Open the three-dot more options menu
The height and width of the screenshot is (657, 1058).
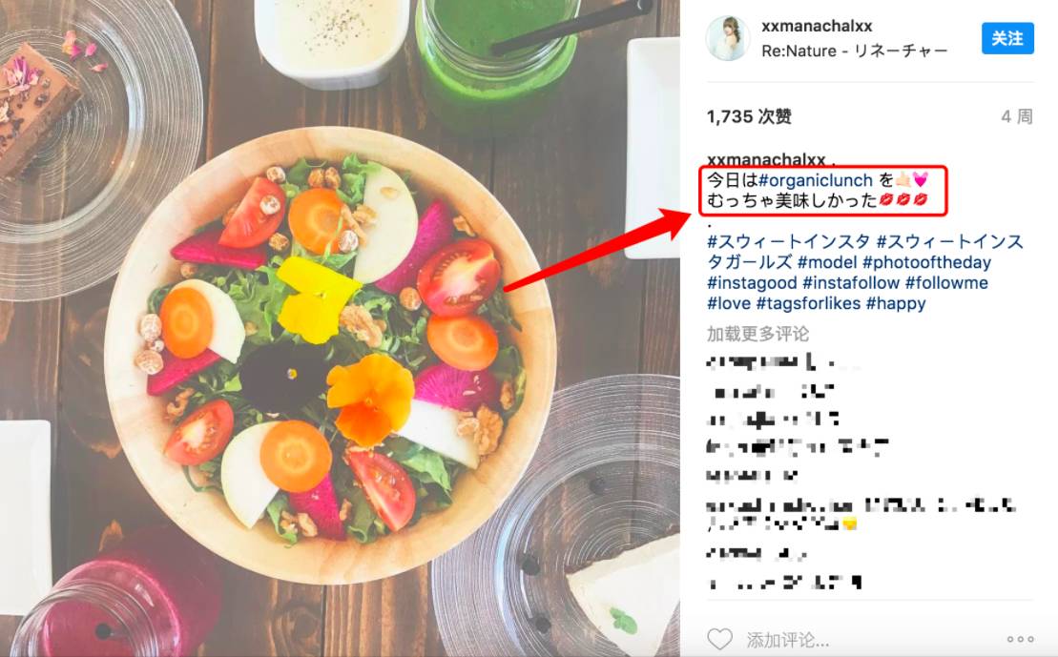pos(1020,639)
